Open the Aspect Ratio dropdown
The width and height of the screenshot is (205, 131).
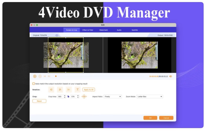[112, 97]
